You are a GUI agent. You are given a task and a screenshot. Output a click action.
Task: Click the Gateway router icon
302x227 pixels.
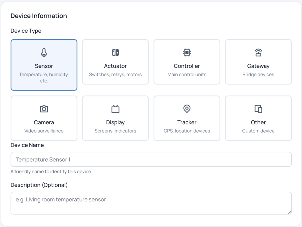pyautogui.click(x=258, y=53)
